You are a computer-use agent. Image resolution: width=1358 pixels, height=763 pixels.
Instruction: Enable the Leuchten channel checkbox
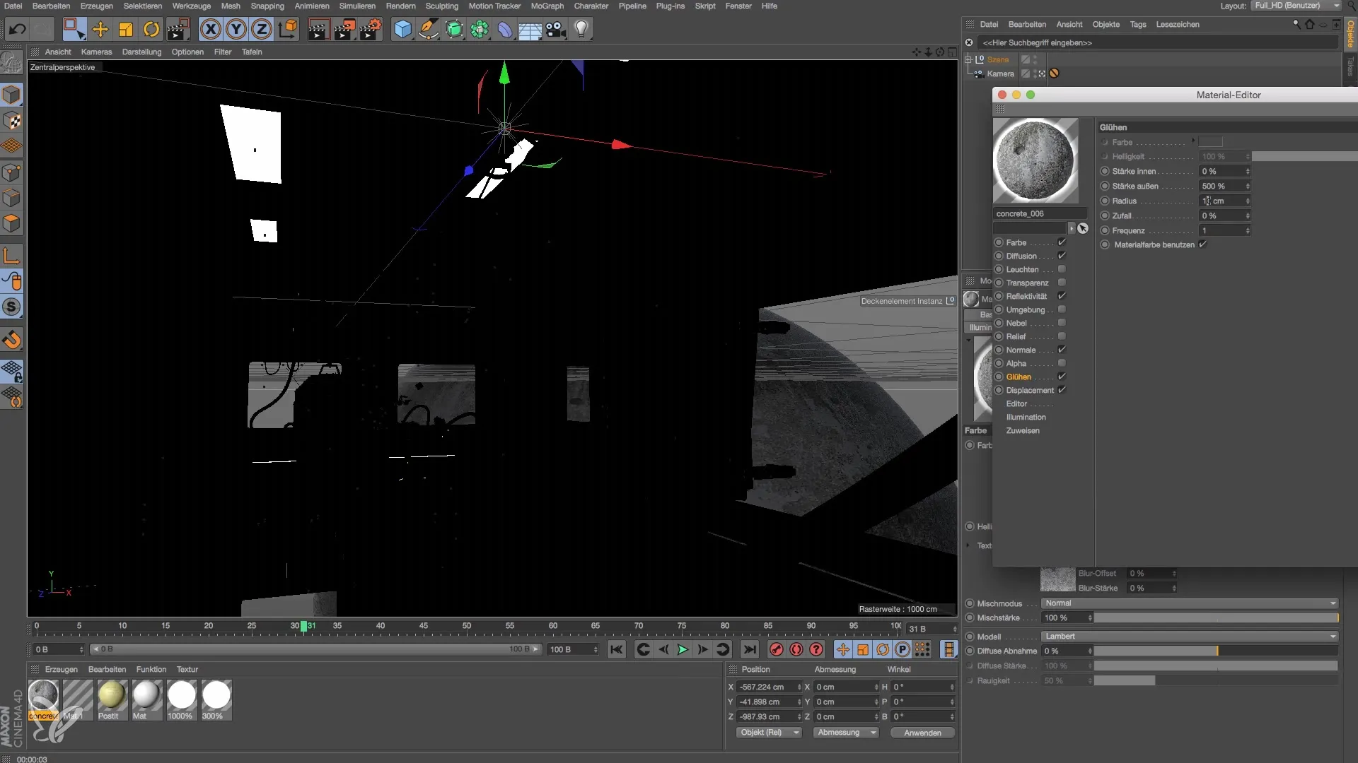pos(1062,269)
